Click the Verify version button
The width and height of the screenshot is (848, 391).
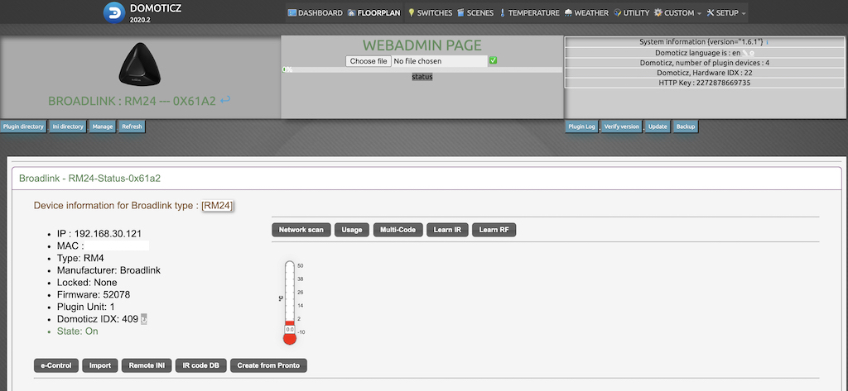tap(622, 126)
